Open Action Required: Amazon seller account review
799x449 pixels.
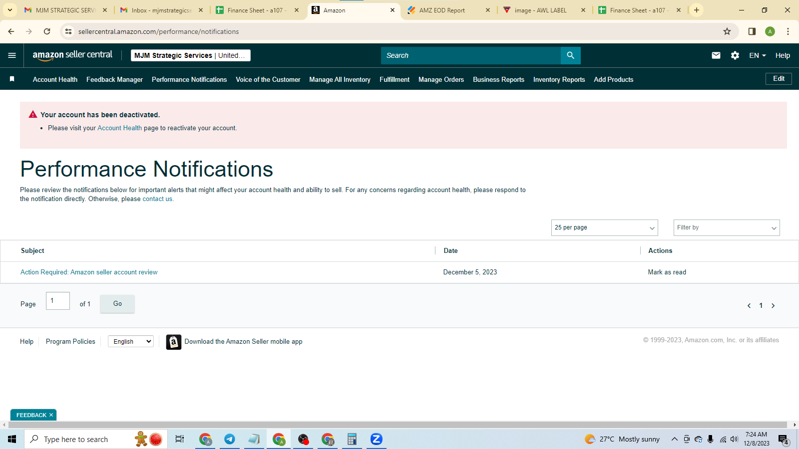pos(89,272)
